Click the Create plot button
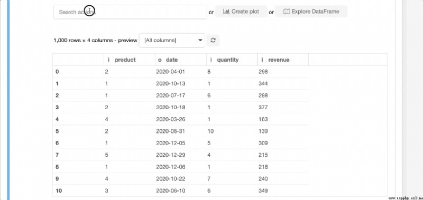 (241, 12)
